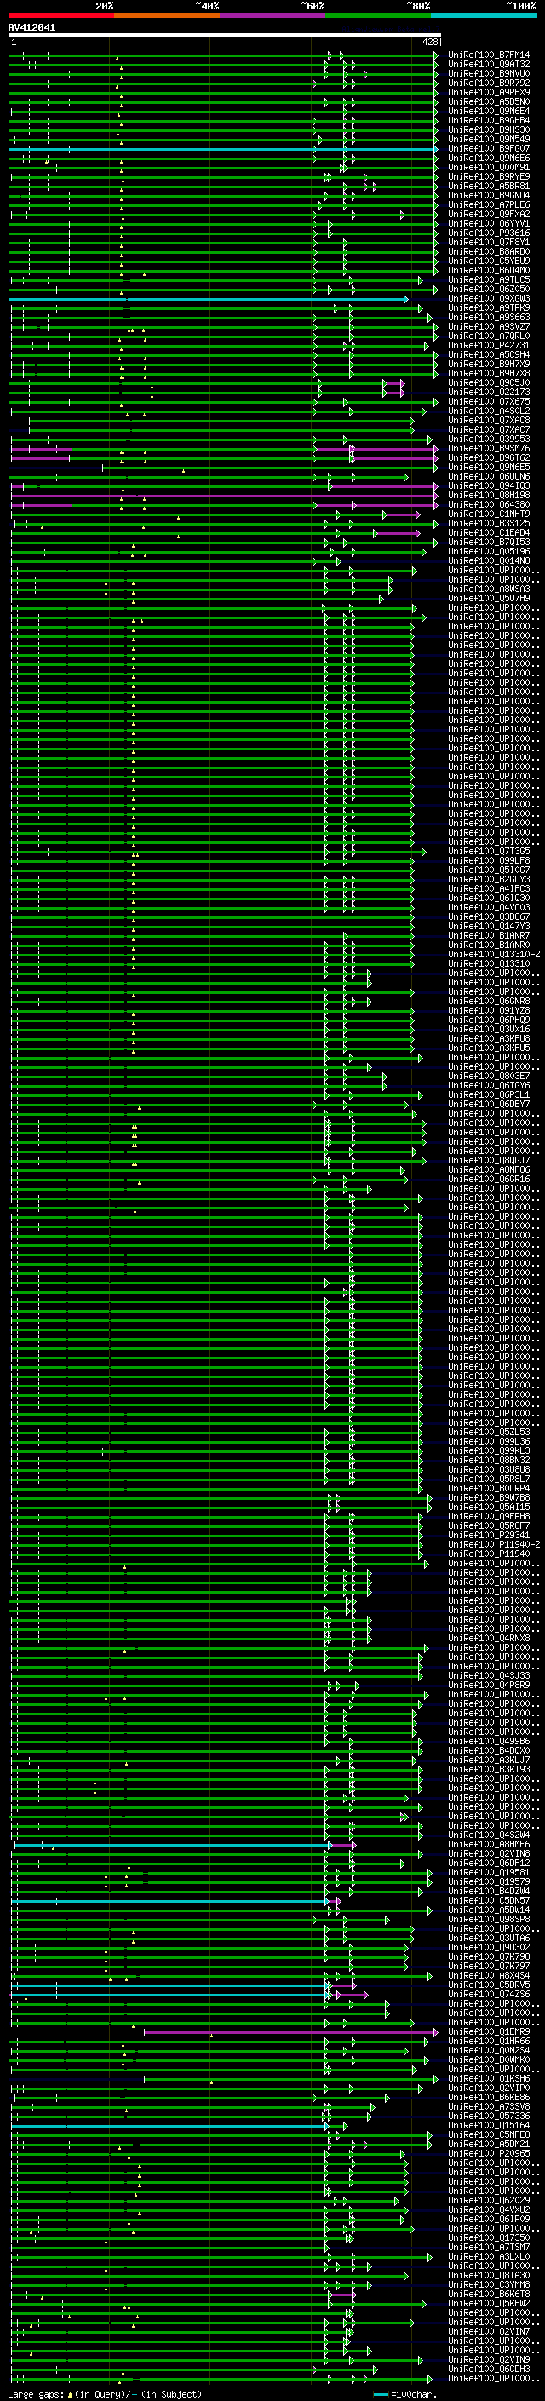This screenshot has width=545, height=2401.
Task: Open hit UniRef100_C5DN57
Action: [x=489, y=1899]
